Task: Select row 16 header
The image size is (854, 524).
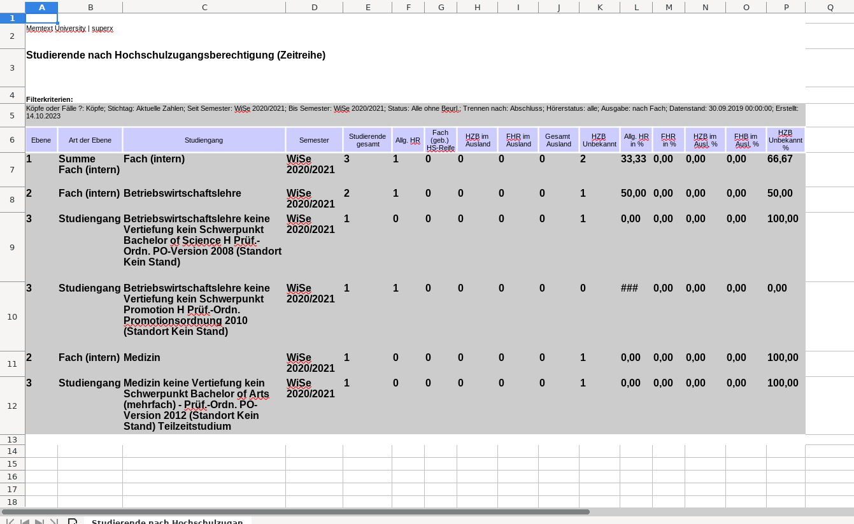Action: tap(12, 477)
